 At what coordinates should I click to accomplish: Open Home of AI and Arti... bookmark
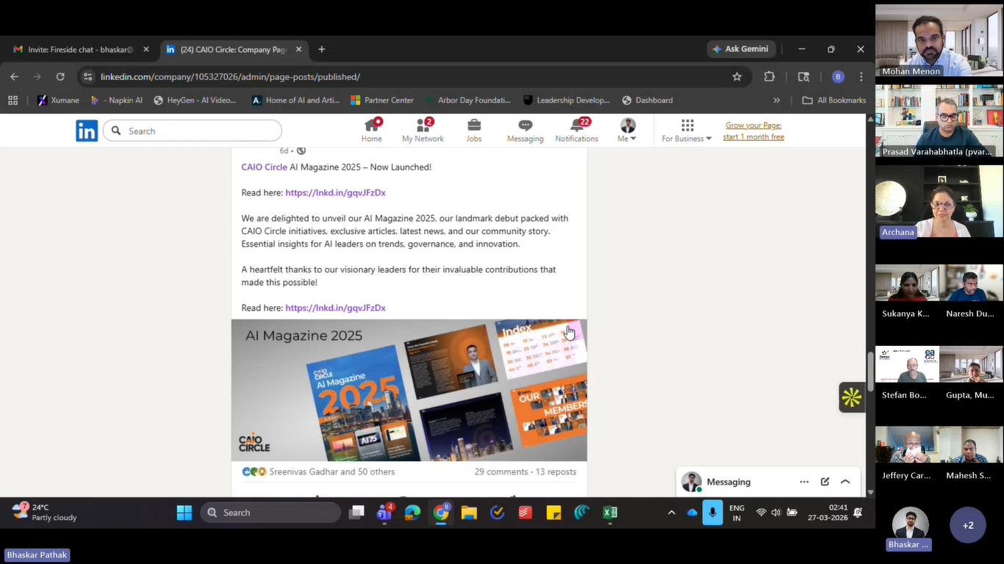[x=295, y=100]
